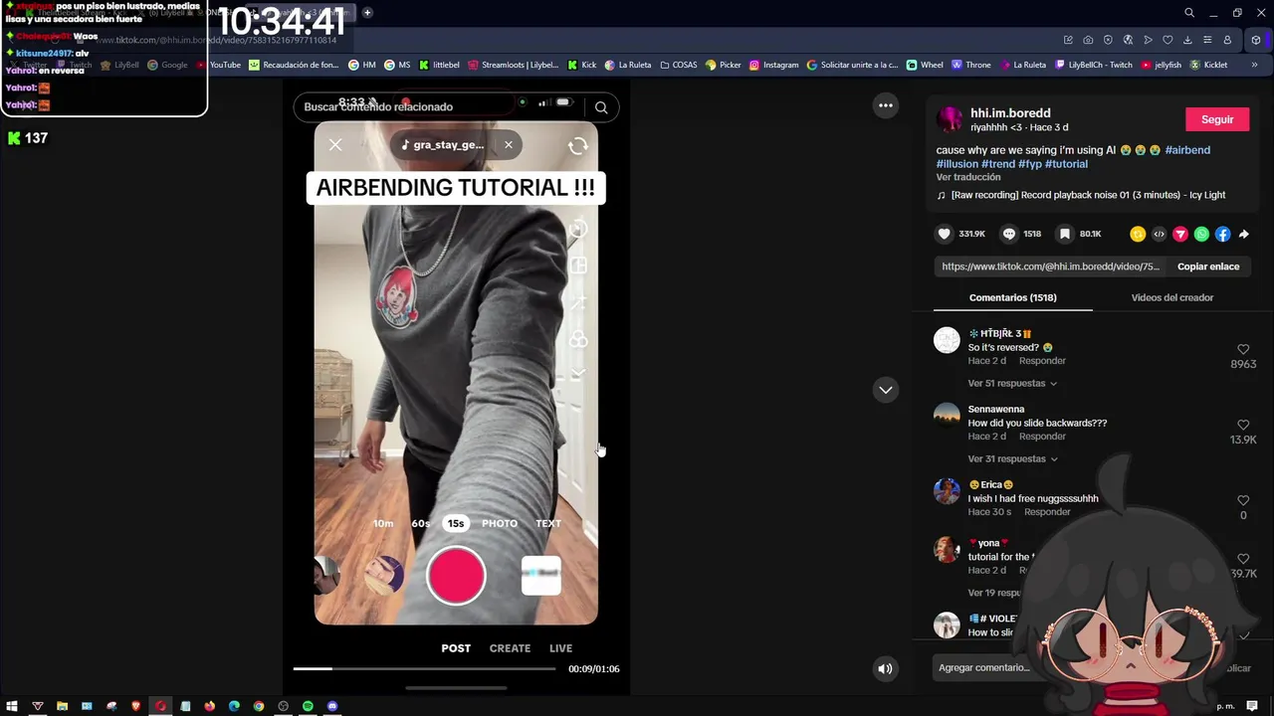Open comments via the speech bubble icon
The width and height of the screenshot is (1274, 716).
tap(1009, 234)
